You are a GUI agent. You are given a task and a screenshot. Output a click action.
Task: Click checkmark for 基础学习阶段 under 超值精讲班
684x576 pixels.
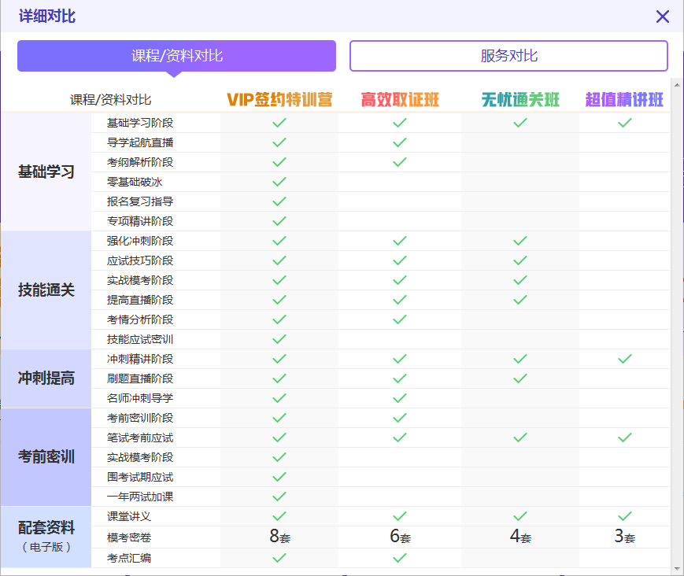[624, 123]
